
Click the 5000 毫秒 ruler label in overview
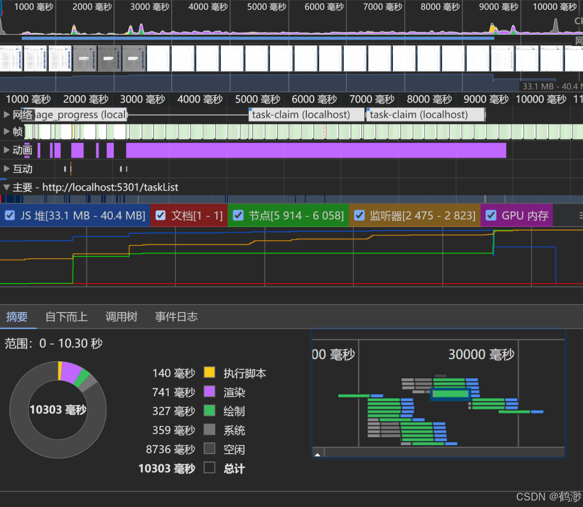pos(267,6)
